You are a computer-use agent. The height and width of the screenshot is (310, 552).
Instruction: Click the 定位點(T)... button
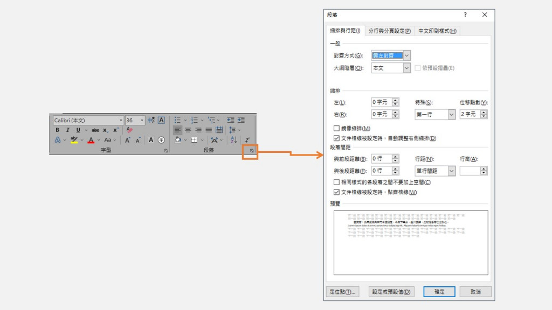pos(342,292)
